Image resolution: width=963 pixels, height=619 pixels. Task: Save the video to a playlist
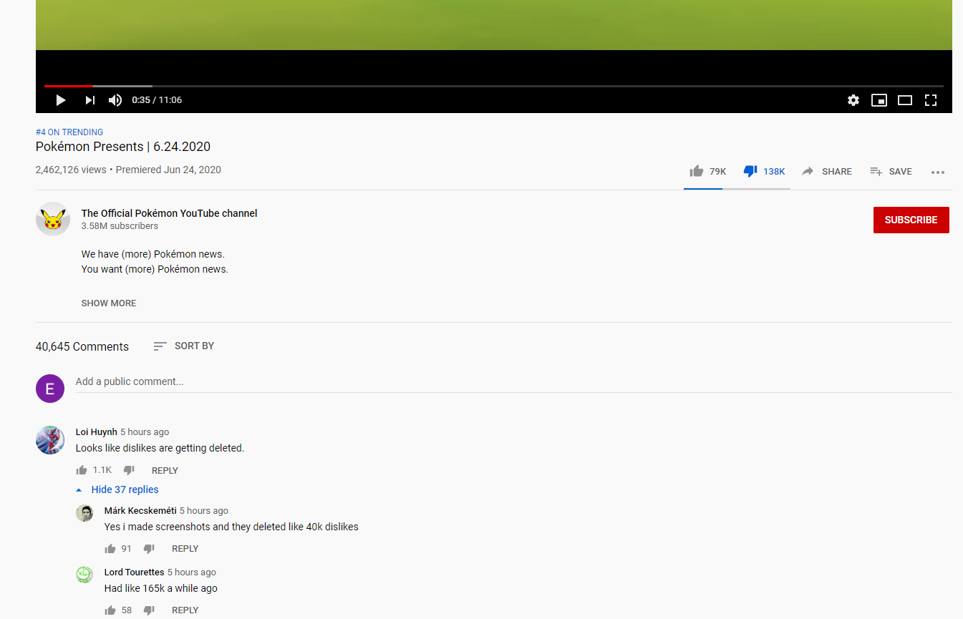[891, 171]
